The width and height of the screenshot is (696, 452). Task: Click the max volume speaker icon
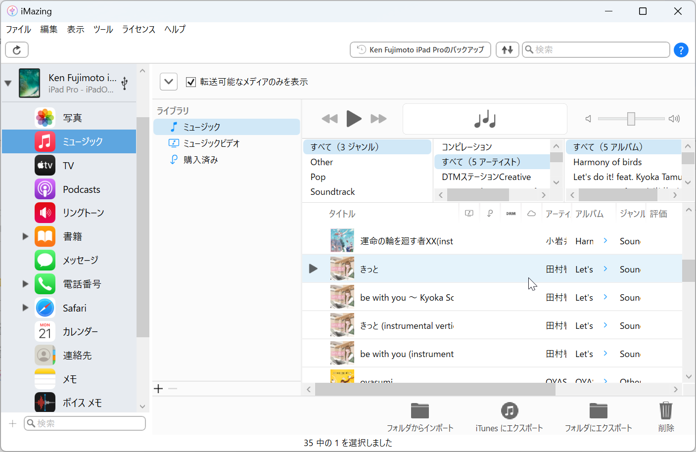674,119
